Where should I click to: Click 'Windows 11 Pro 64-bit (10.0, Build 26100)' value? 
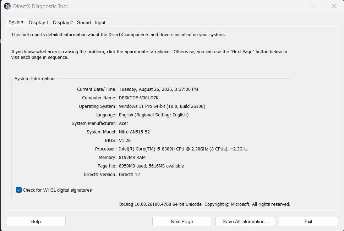pyautogui.click(x=162, y=106)
